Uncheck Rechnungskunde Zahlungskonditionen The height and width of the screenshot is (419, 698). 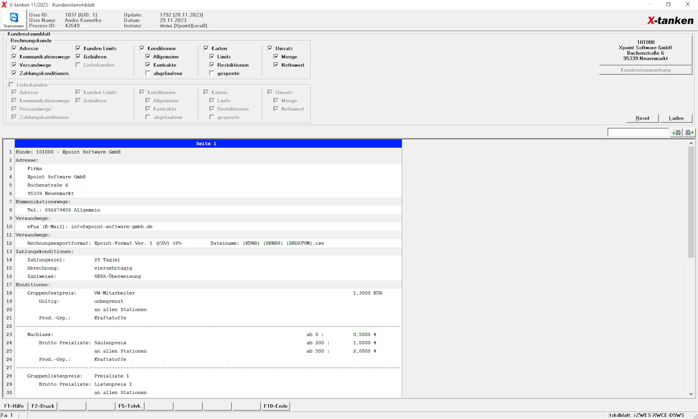coord(14,74)
